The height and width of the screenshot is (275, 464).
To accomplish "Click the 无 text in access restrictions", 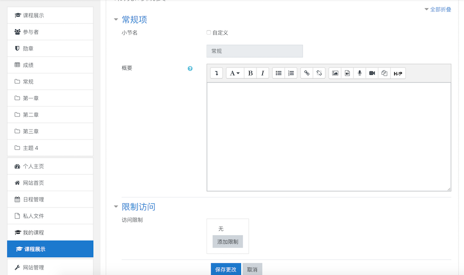I will (x=221, y=228).
